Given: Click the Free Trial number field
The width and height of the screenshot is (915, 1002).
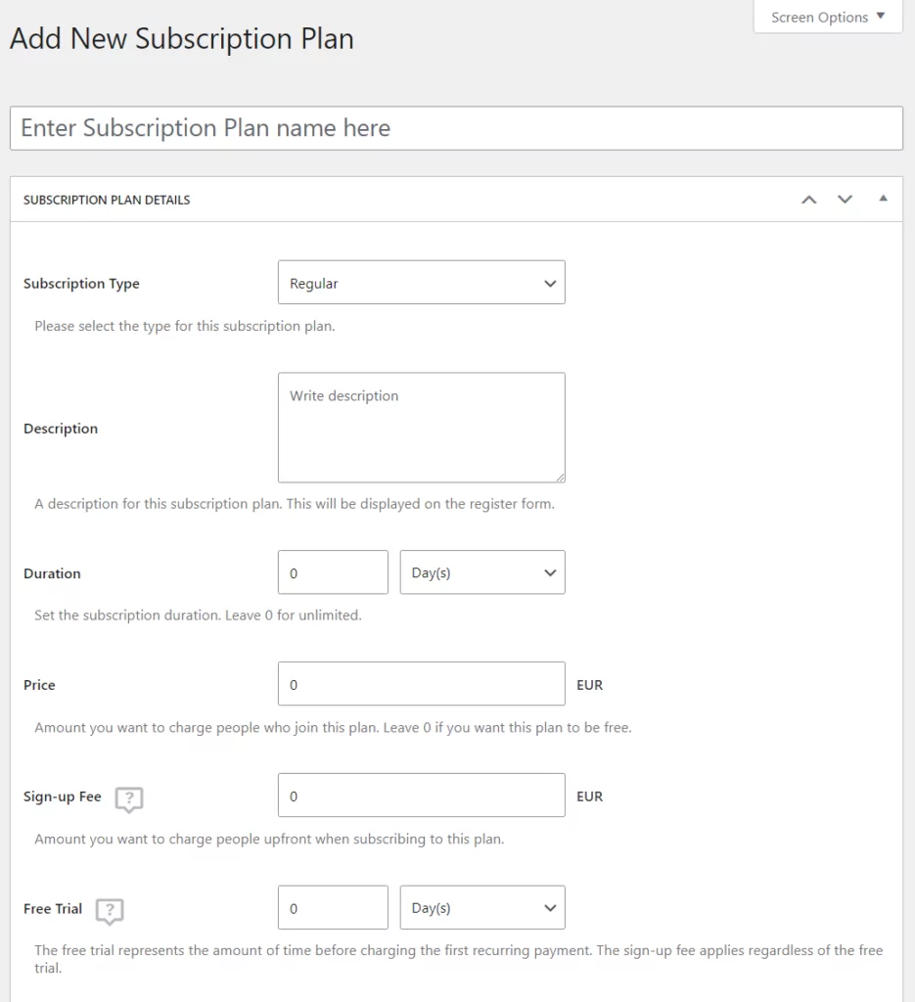Looking at the screenshot, I should click(333, 907).
